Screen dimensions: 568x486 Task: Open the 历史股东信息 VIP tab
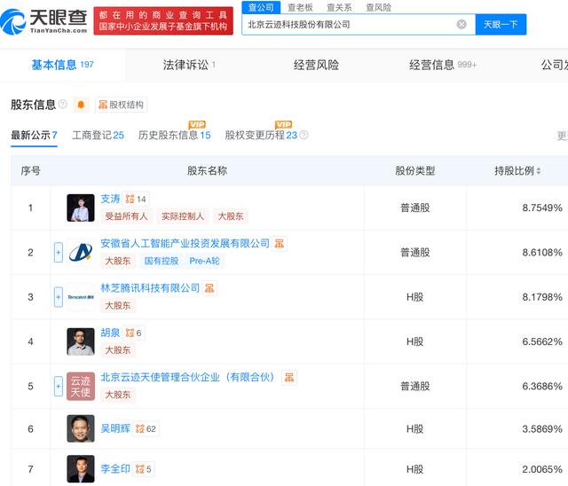point(174,136)
